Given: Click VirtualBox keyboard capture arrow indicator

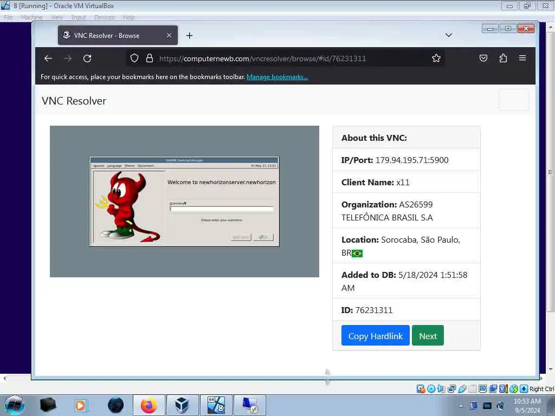Looking at the screenshot, I should [x=524, y=389].
